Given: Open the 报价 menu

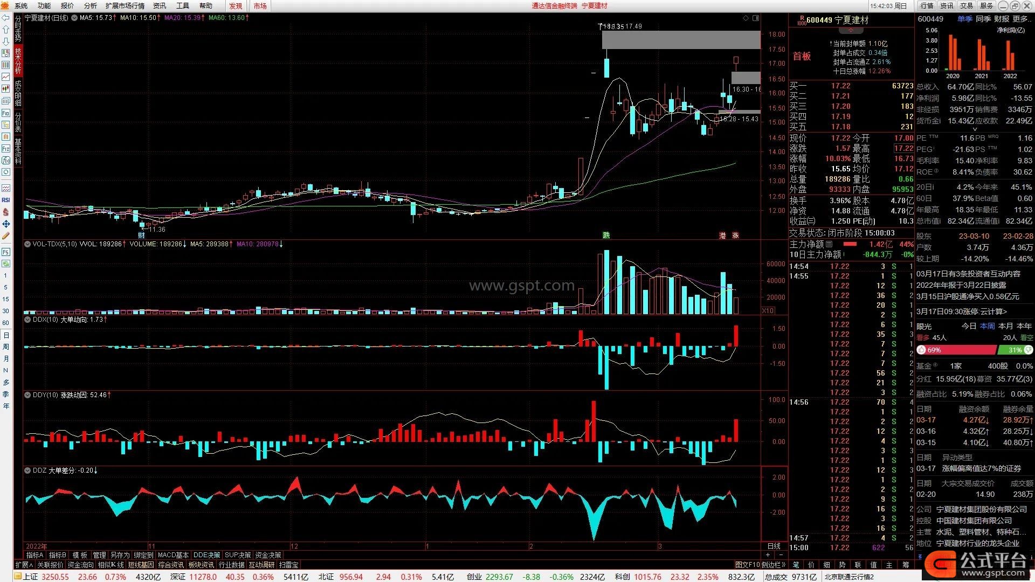Looking at the screenshot, I should (67, 5).
